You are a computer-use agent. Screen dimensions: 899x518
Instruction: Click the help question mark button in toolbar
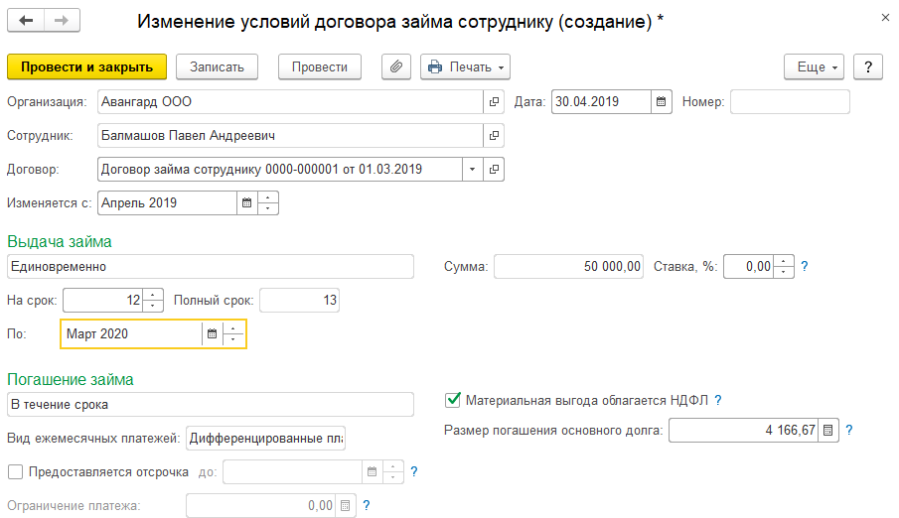tap(868, 66)
